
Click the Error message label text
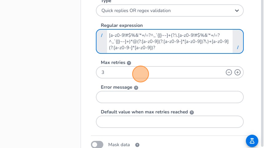116,87
